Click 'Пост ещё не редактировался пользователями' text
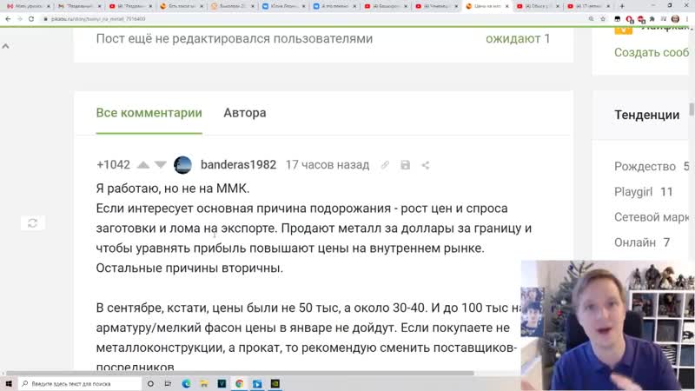The height and width of the screenshot is (391, 695). tap(235, 38)
